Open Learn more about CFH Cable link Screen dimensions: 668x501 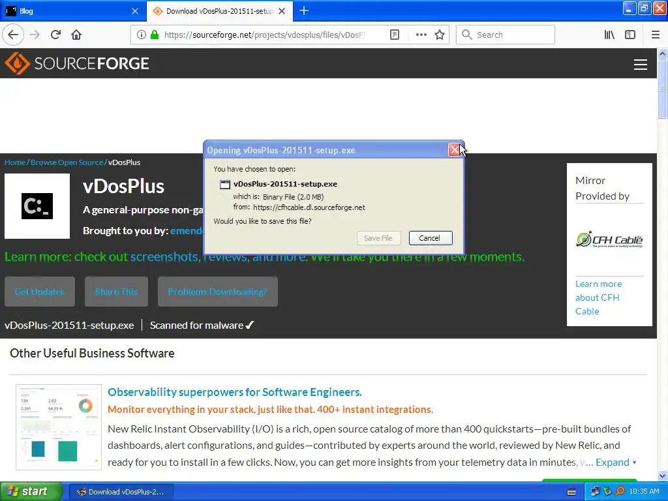point(599,297)
